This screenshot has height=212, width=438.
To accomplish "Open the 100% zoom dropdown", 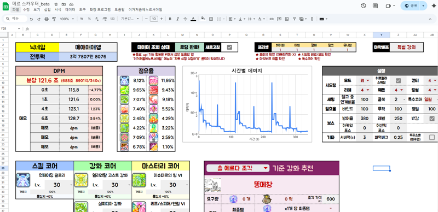I will [x=66, y=19].
